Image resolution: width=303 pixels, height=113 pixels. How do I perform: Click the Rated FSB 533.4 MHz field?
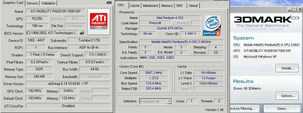pyautogui.click(x=154, y=88)
